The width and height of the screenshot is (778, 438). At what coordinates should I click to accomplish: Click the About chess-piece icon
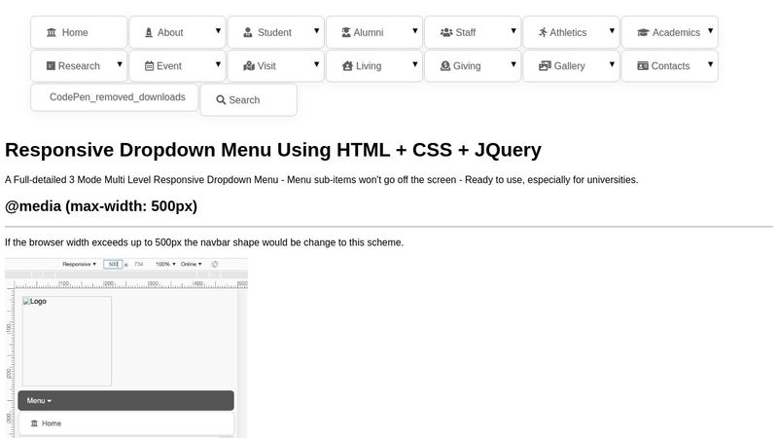pos(149,33)
